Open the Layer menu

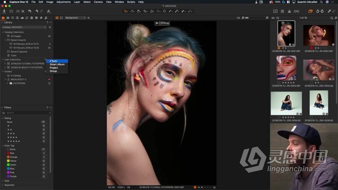77,2
